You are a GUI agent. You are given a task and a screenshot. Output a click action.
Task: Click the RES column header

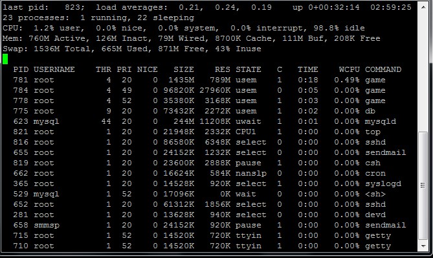click(223, 69)
